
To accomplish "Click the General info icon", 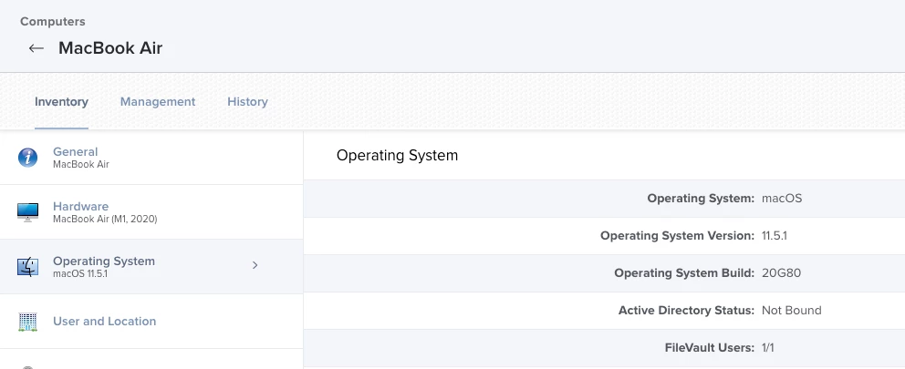I will [x=27, y=158].
